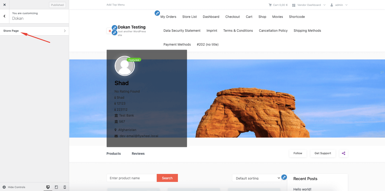Viewport: 385px width, 191px height.
Task: Click the edit pencil beside My Orders menu
Action: (x=157, y=13)
